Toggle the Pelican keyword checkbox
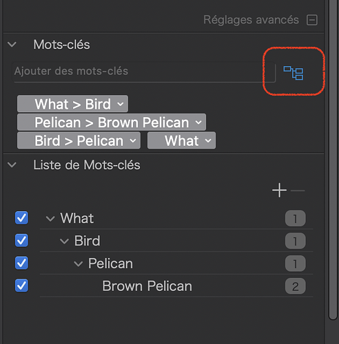The width and height of the screenshot is (339, 344). point(21,263)
